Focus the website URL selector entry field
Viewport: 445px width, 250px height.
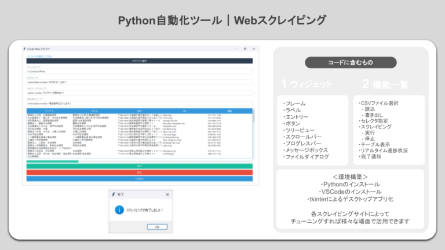point(139,93)
